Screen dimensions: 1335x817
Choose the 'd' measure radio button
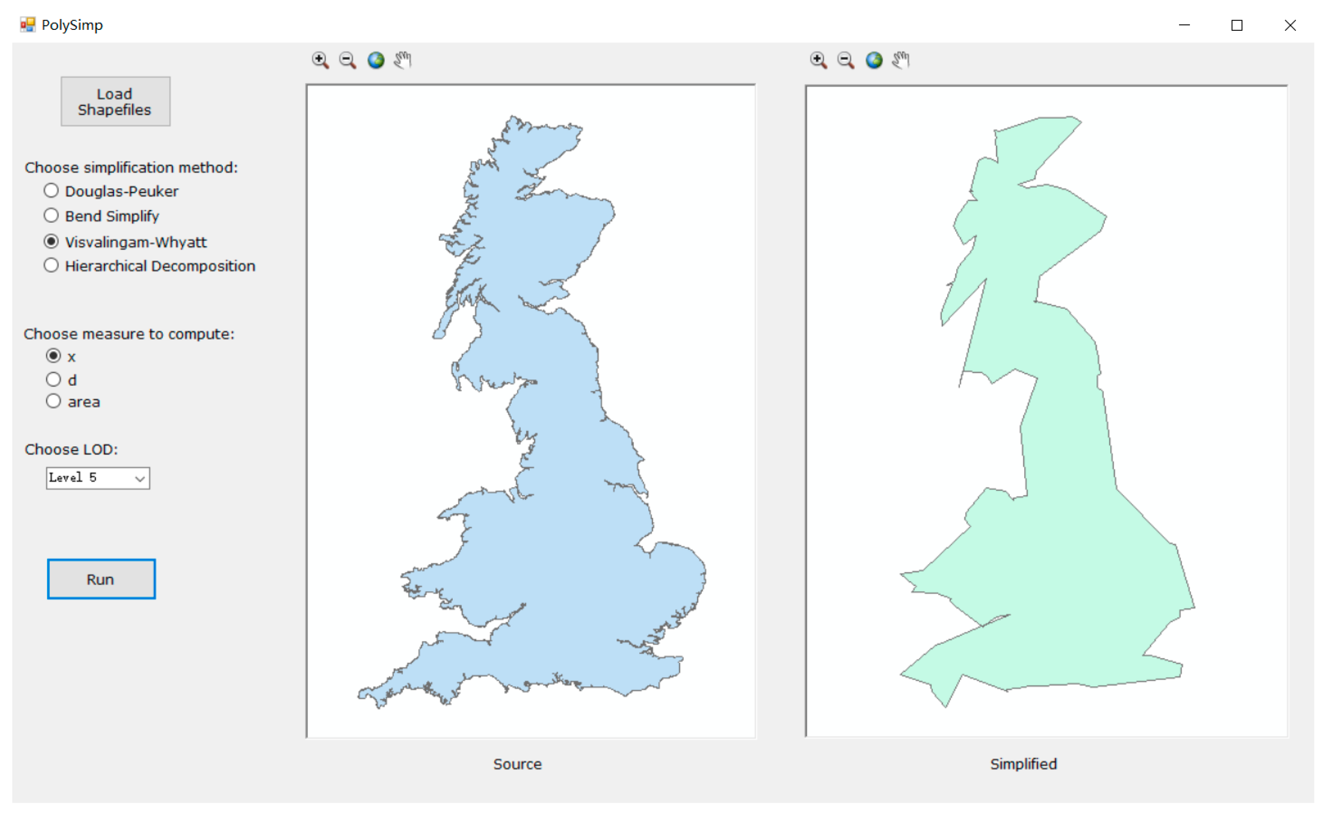coord(53,380)
